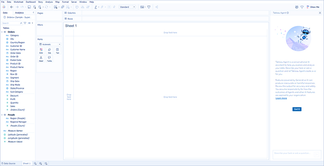Collapse the side pane with chevron
The height and width of the screenshot is (166, 324).
(33, 13)
